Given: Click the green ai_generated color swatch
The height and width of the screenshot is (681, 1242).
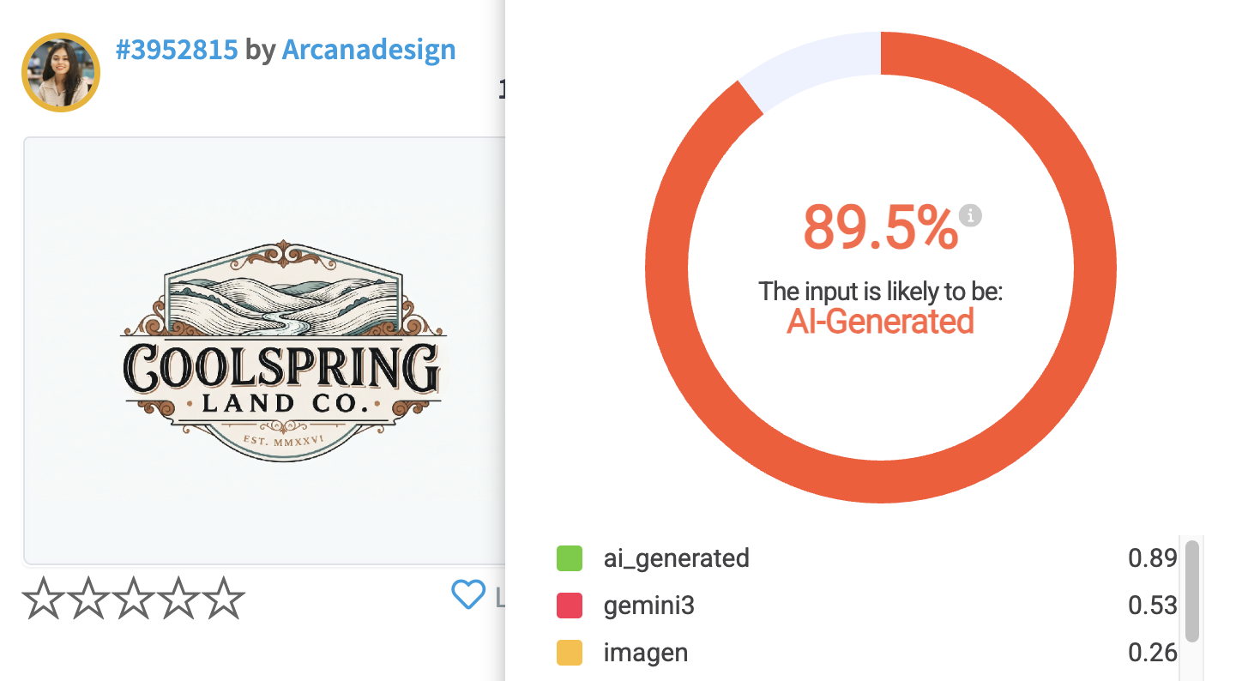Looking at the screenshot, I should (570, 558).
